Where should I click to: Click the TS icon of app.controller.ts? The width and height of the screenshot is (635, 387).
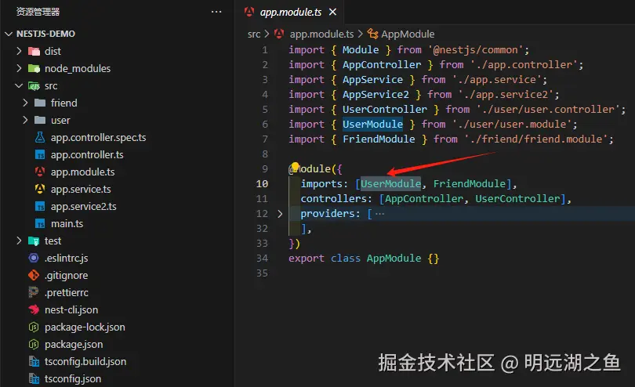[40, 154]
